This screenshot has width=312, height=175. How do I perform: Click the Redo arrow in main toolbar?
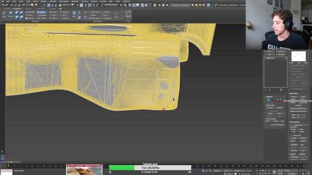[7, 5]
